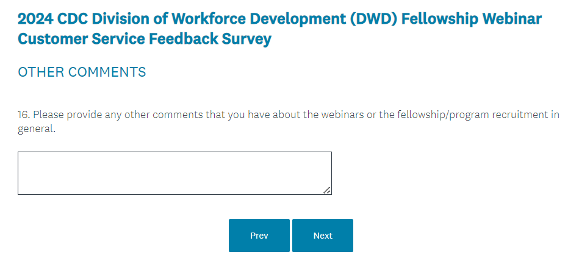Click the textarea resize handle

click(x=328, y=191)
